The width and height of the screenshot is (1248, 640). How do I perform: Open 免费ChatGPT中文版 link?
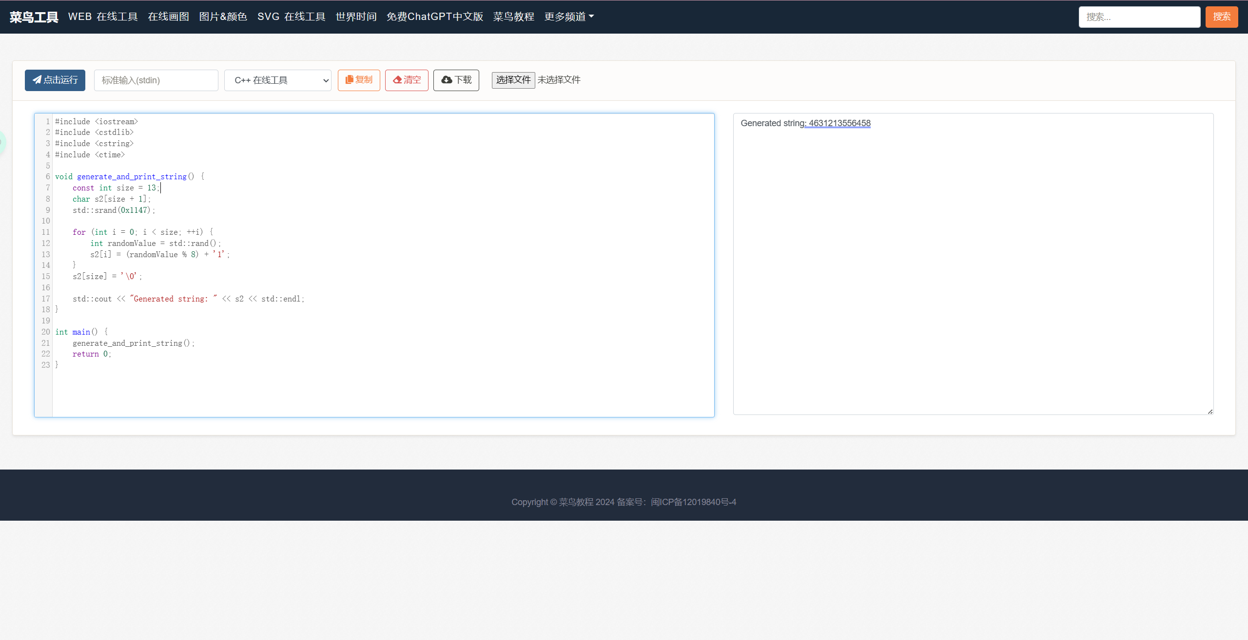(435, 17)
